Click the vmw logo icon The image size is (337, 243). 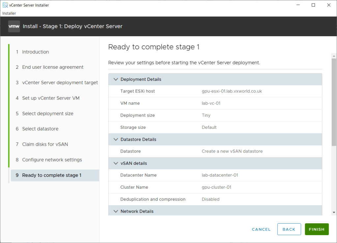coord(14,26)
